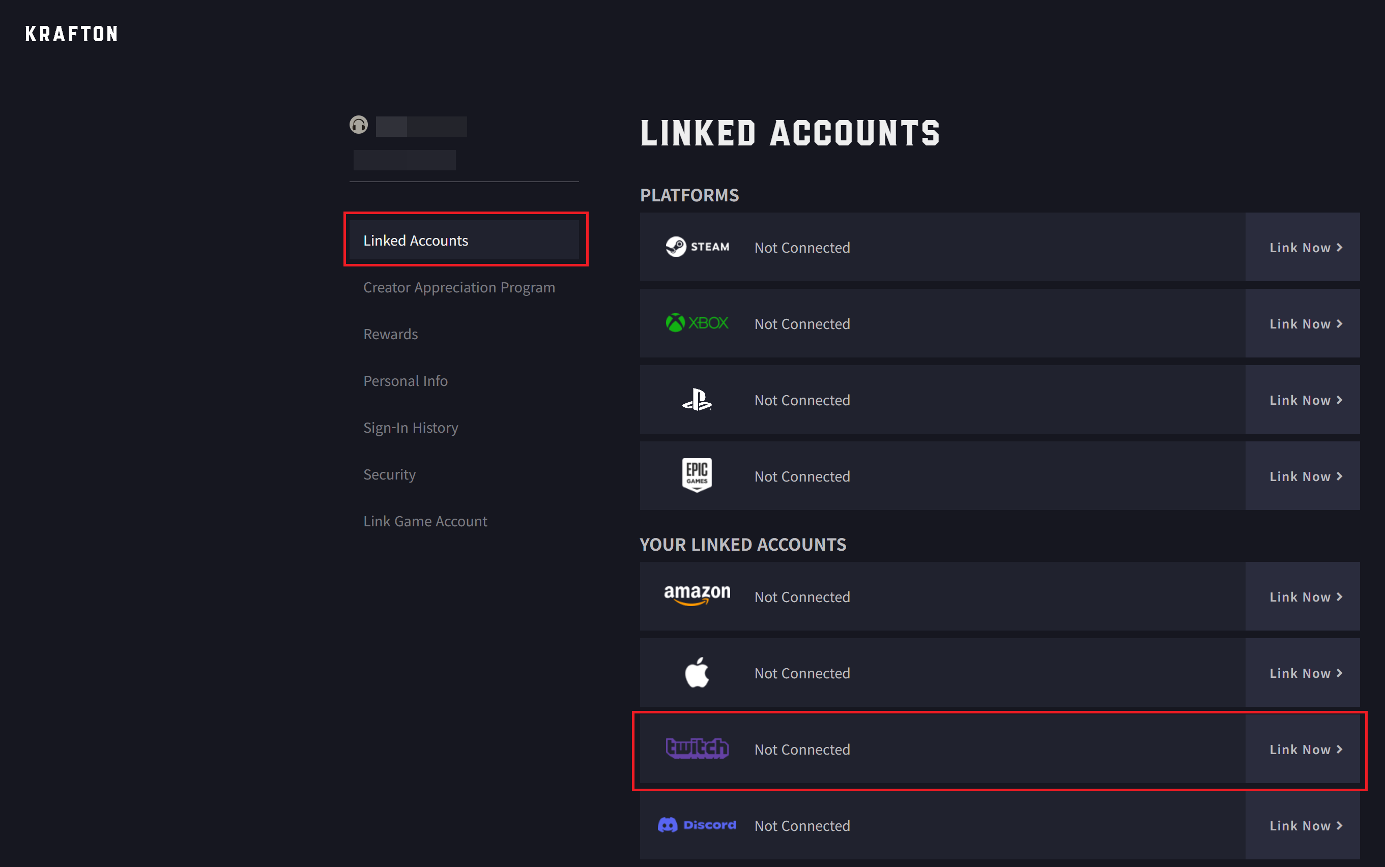Select the Xbox platform icon
The width and height of the screenshot is (1385, 867).
[696, 323]
